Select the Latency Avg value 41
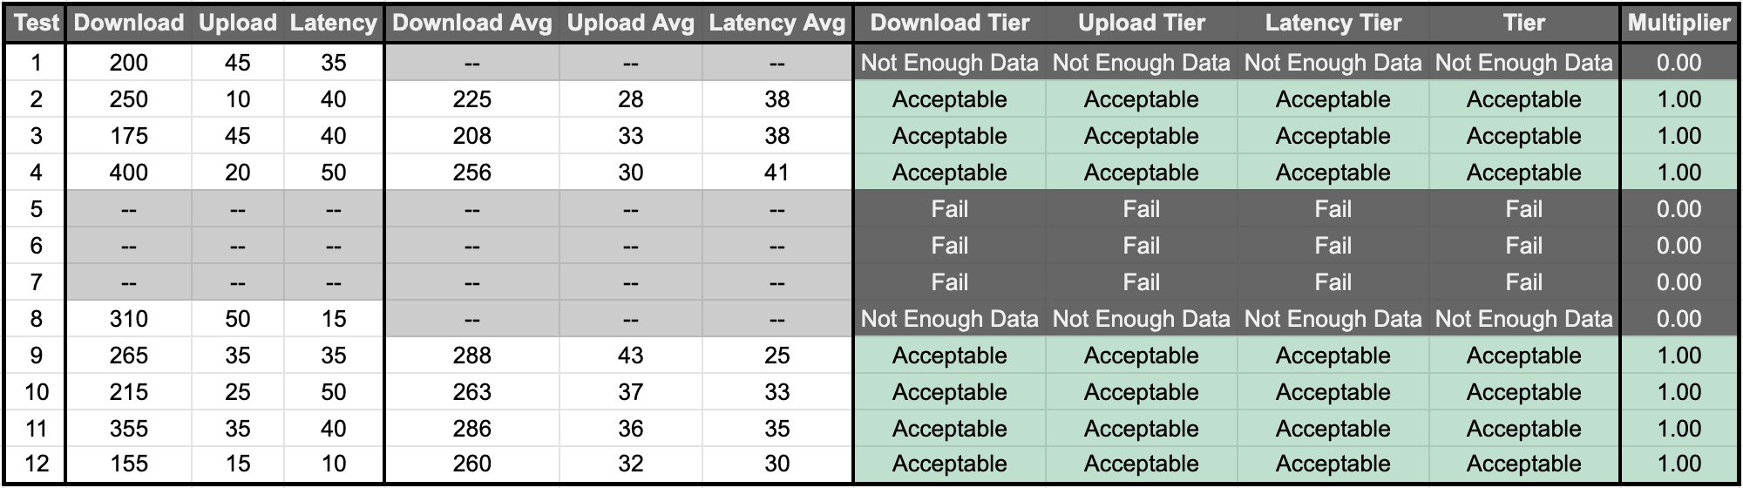The image size is (1743, 488). point(777,173)
